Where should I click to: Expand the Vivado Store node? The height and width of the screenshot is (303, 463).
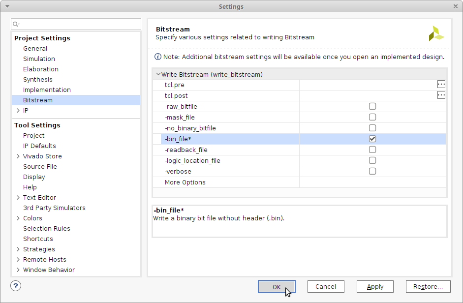pos(18,156)
